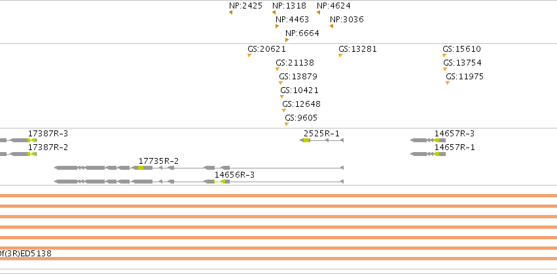The width and height of the screenshot is (557, 274).
Task: Click the GS:12648 label
Action: click(301, 104)
